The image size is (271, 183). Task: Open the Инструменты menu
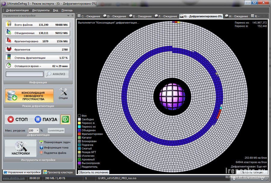tap(41, 10)
